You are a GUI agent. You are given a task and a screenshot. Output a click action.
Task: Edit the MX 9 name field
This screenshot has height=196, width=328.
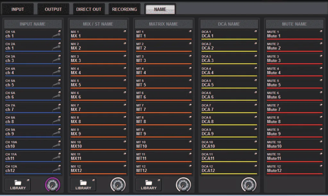[98, 132]
